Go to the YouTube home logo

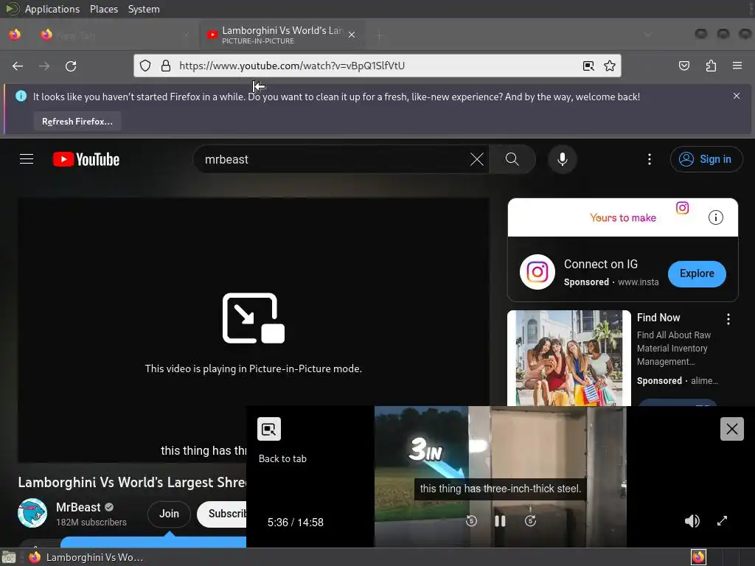point(86,159)
